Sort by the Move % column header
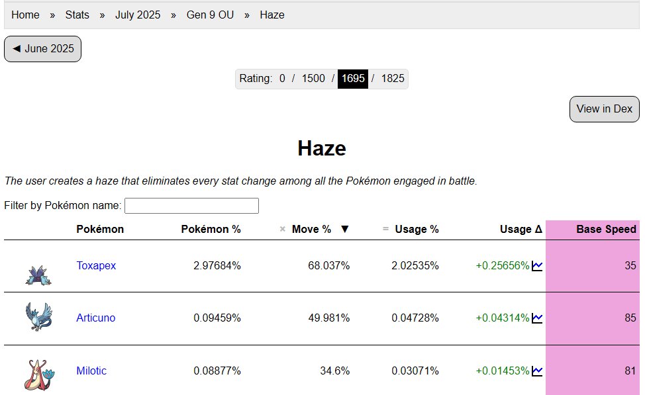 click(311, 230)
